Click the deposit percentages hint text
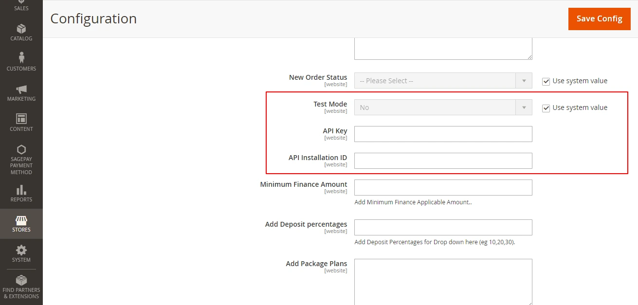Image resolution: width=638 pixels, height=305 pixels. tap(435, 242)
